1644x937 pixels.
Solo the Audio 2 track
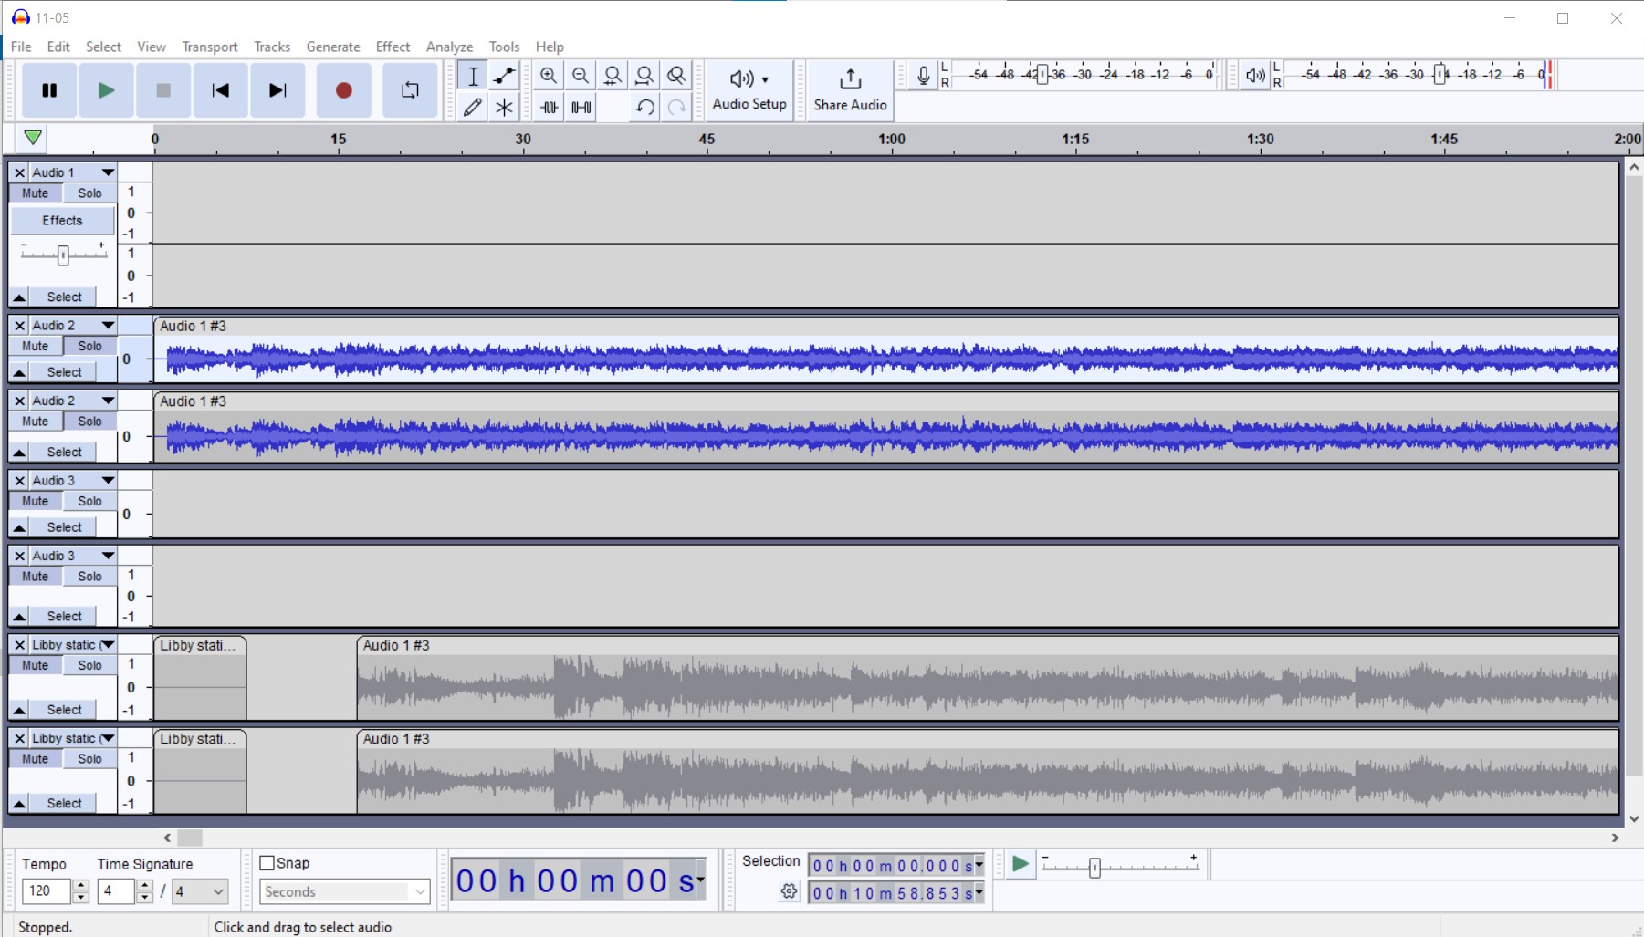click(x=89, y=346)
